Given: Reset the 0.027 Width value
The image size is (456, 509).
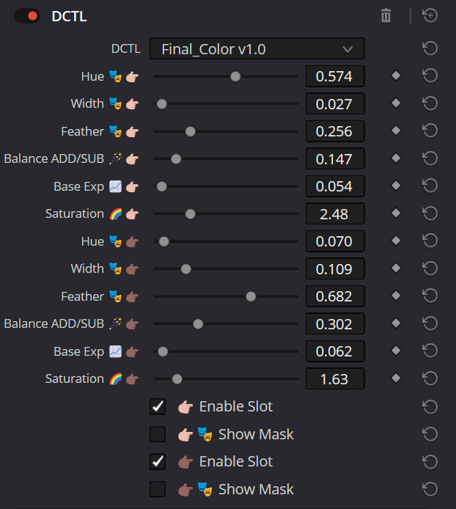Looking at the screenshot, I should pyautogui.click(x=430, y=104).
